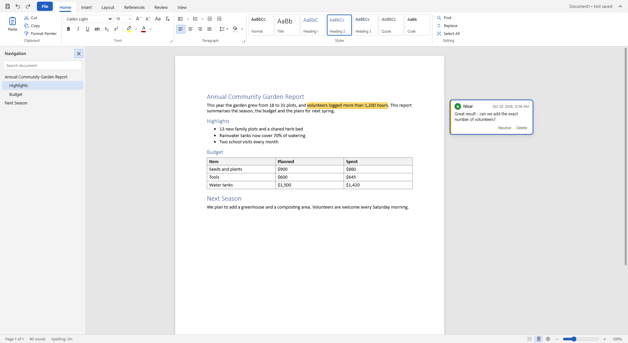Viewport: 628px width, 343px height.
Task: Switch to the Insert tab
Action: [x=86, y=7]
